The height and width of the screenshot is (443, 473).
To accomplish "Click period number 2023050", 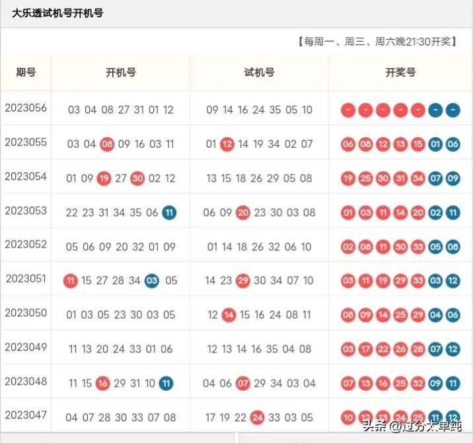I will coord(26,313).
